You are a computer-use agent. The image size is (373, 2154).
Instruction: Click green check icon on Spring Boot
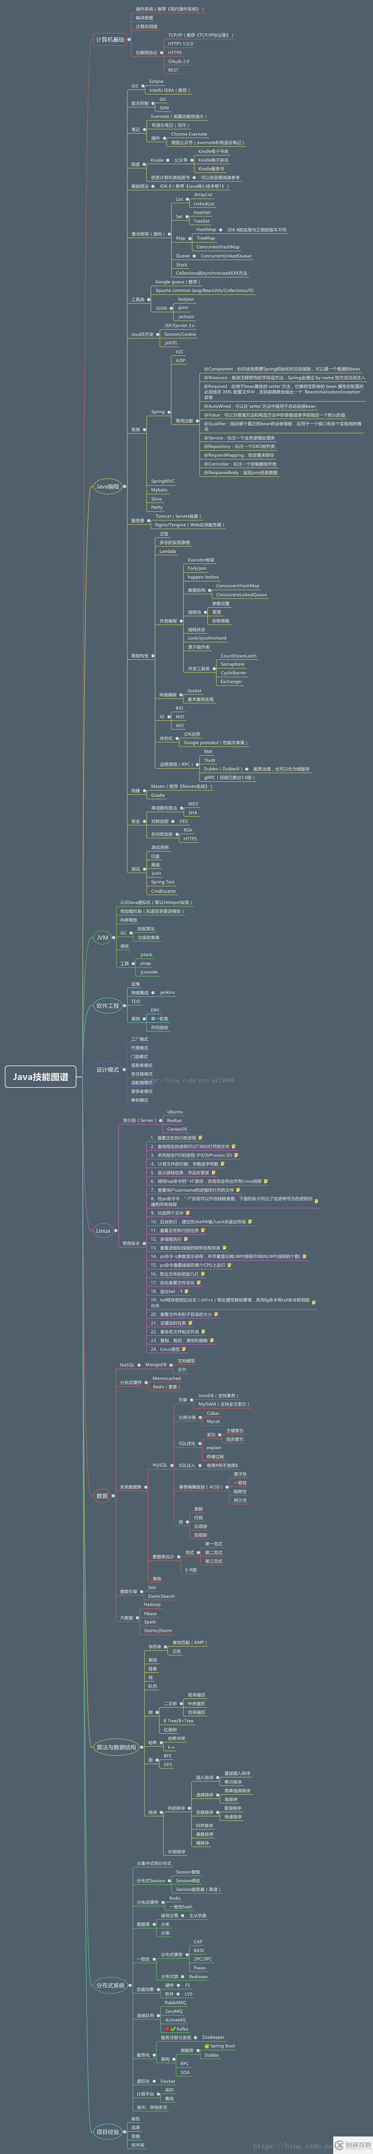[x=206, y=2046]
